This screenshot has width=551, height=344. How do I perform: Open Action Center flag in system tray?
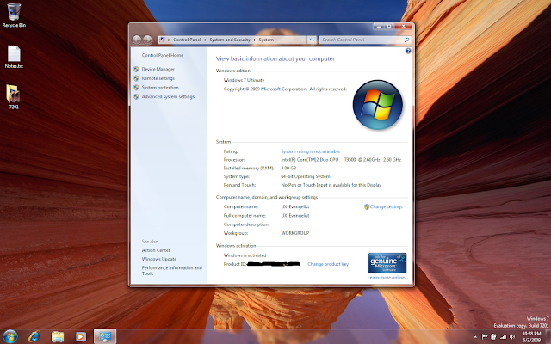coord(485,336)
